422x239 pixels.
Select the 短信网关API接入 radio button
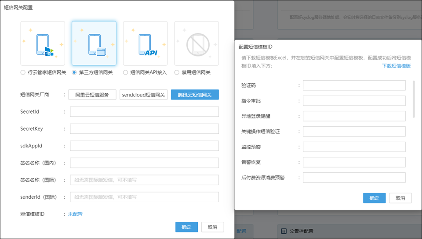point(126,72)
